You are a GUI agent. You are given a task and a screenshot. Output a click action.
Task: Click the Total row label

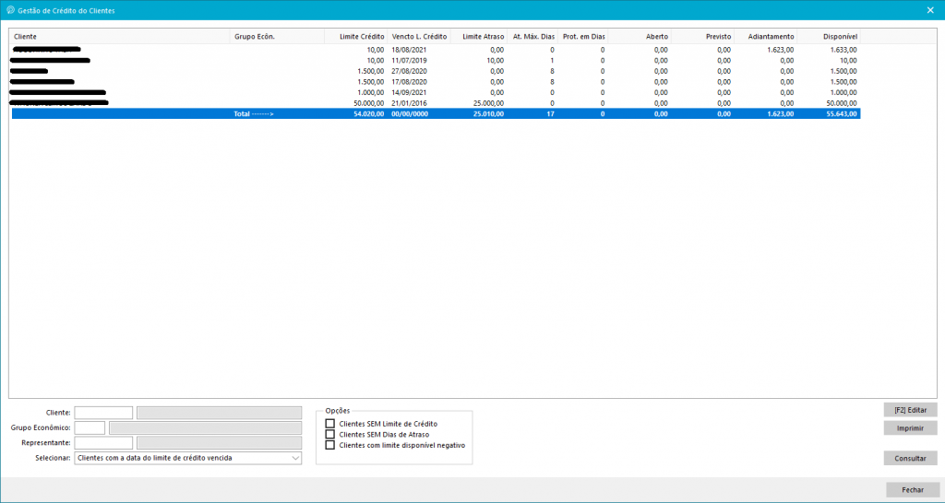coord(254,113)
